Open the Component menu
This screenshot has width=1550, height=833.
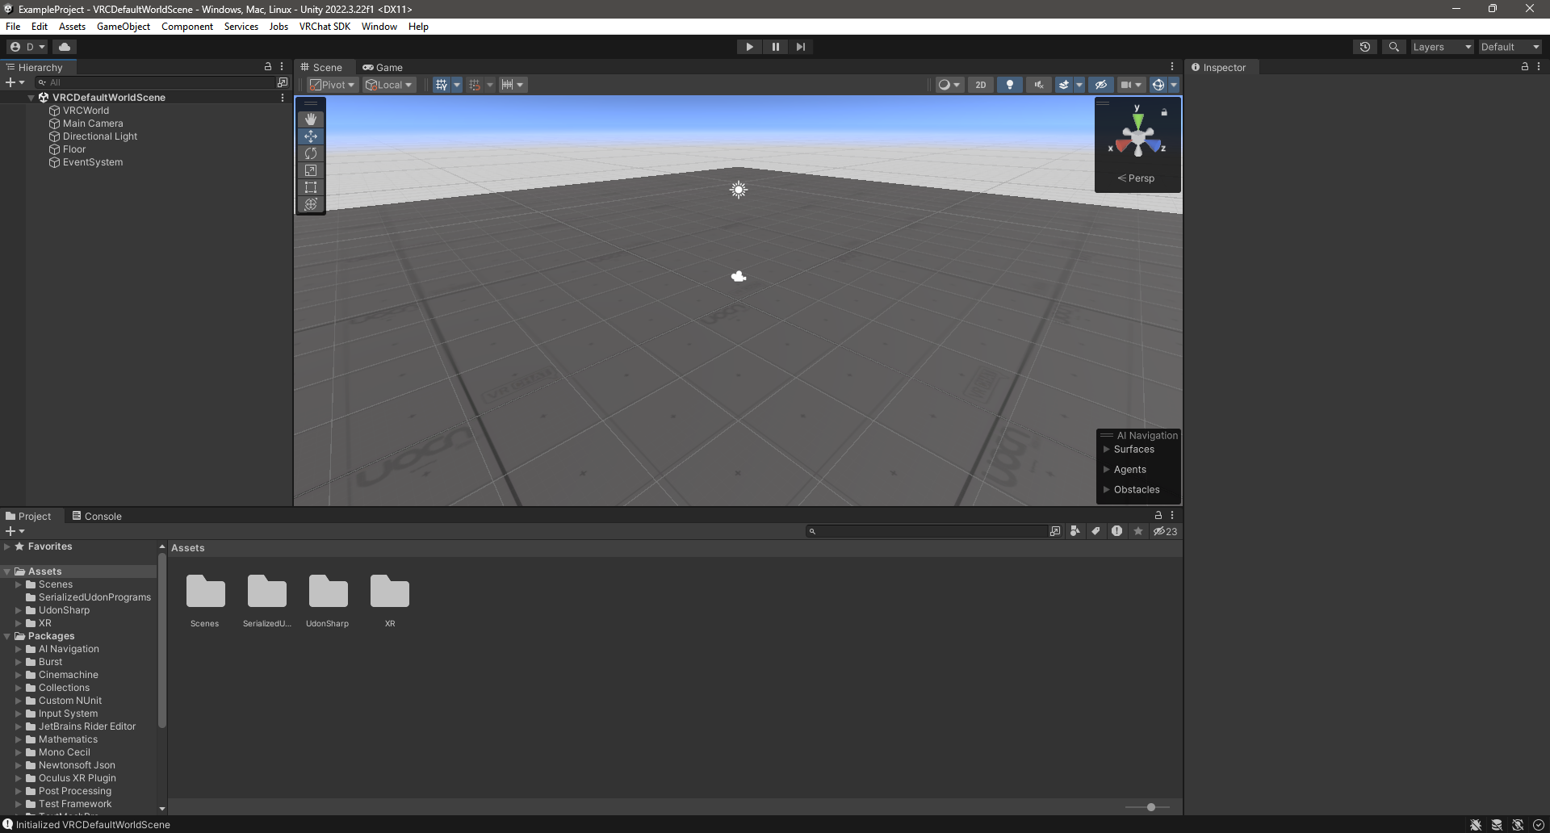point(187,27)
